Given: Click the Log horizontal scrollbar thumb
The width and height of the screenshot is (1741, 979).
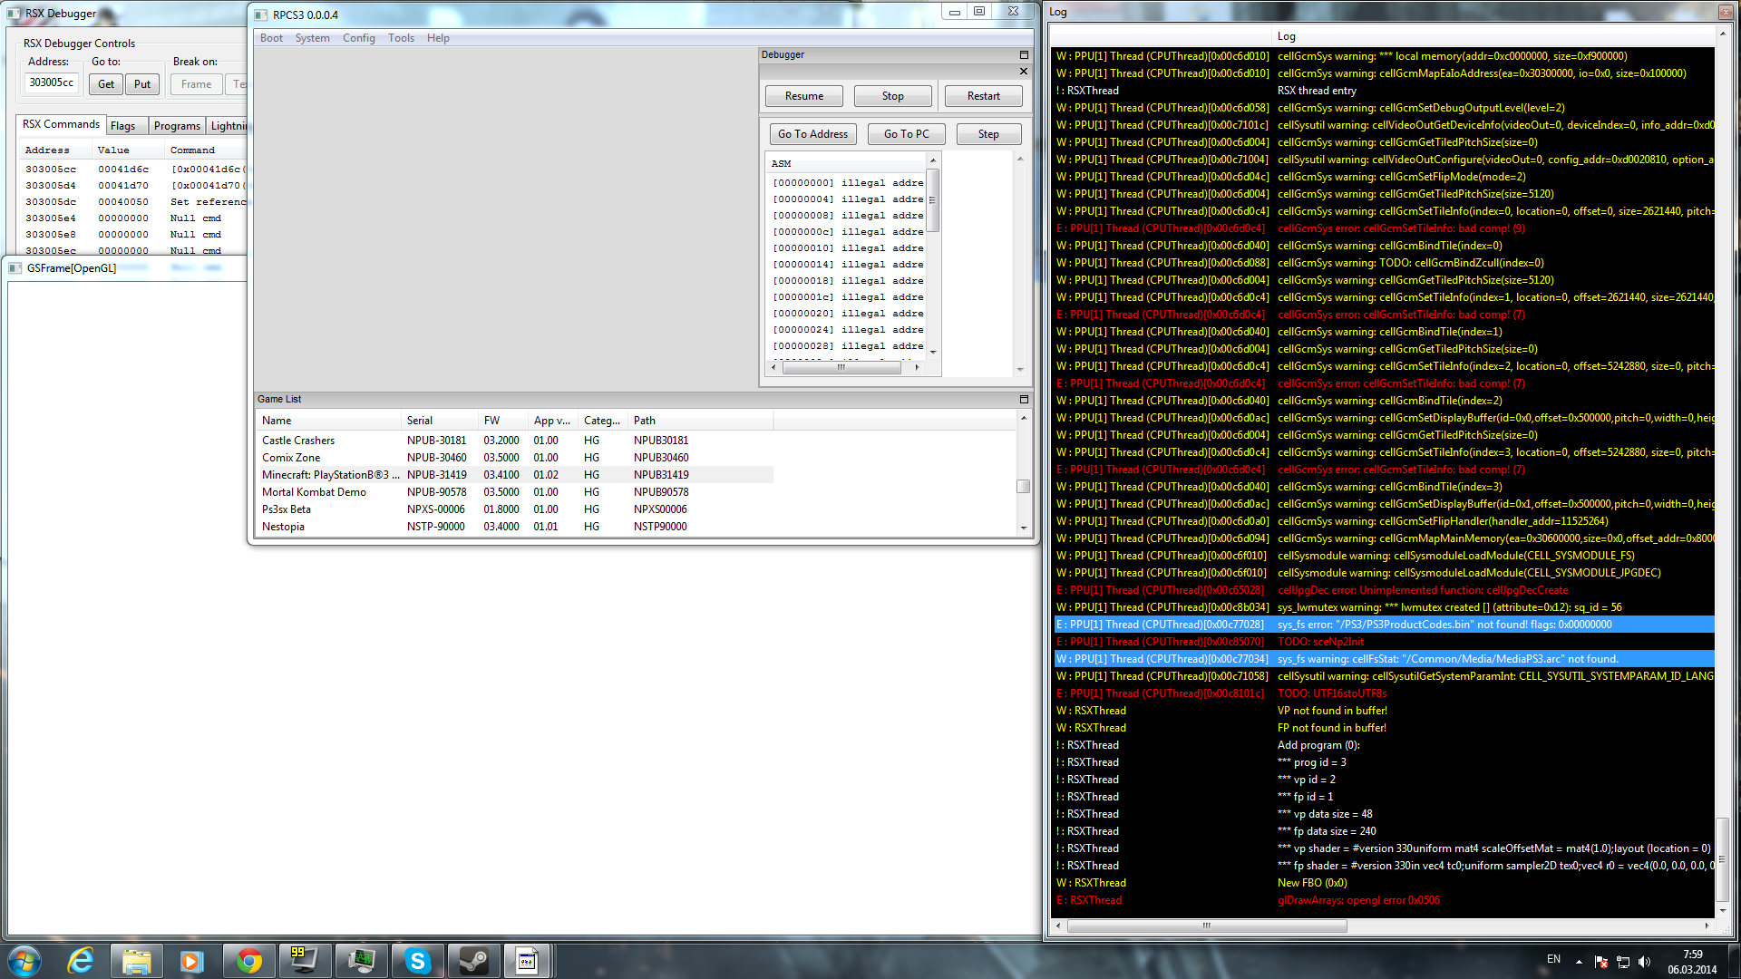Looking at the screenshot, I should pos(1206,926).
